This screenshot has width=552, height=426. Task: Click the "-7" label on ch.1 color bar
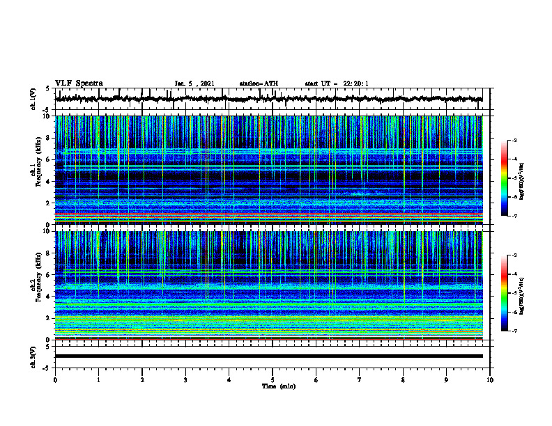point(514,216)
